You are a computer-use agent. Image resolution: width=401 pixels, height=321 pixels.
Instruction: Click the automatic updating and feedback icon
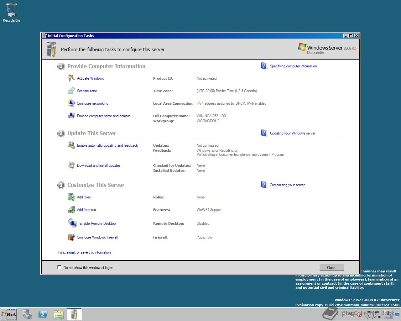pos(71,145)
